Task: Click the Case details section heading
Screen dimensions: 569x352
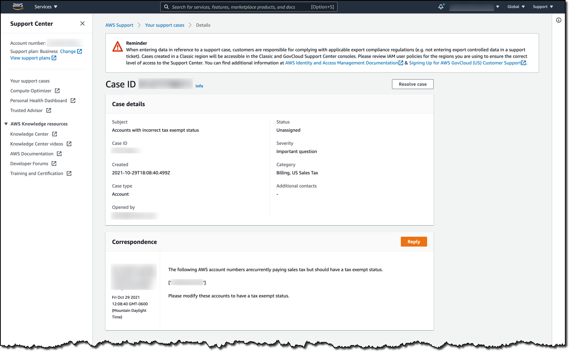Action: [x=128, y=104]
